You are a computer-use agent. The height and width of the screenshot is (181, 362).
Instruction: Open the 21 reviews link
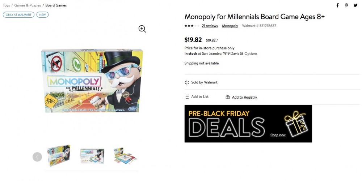click(x=210, y=26)
